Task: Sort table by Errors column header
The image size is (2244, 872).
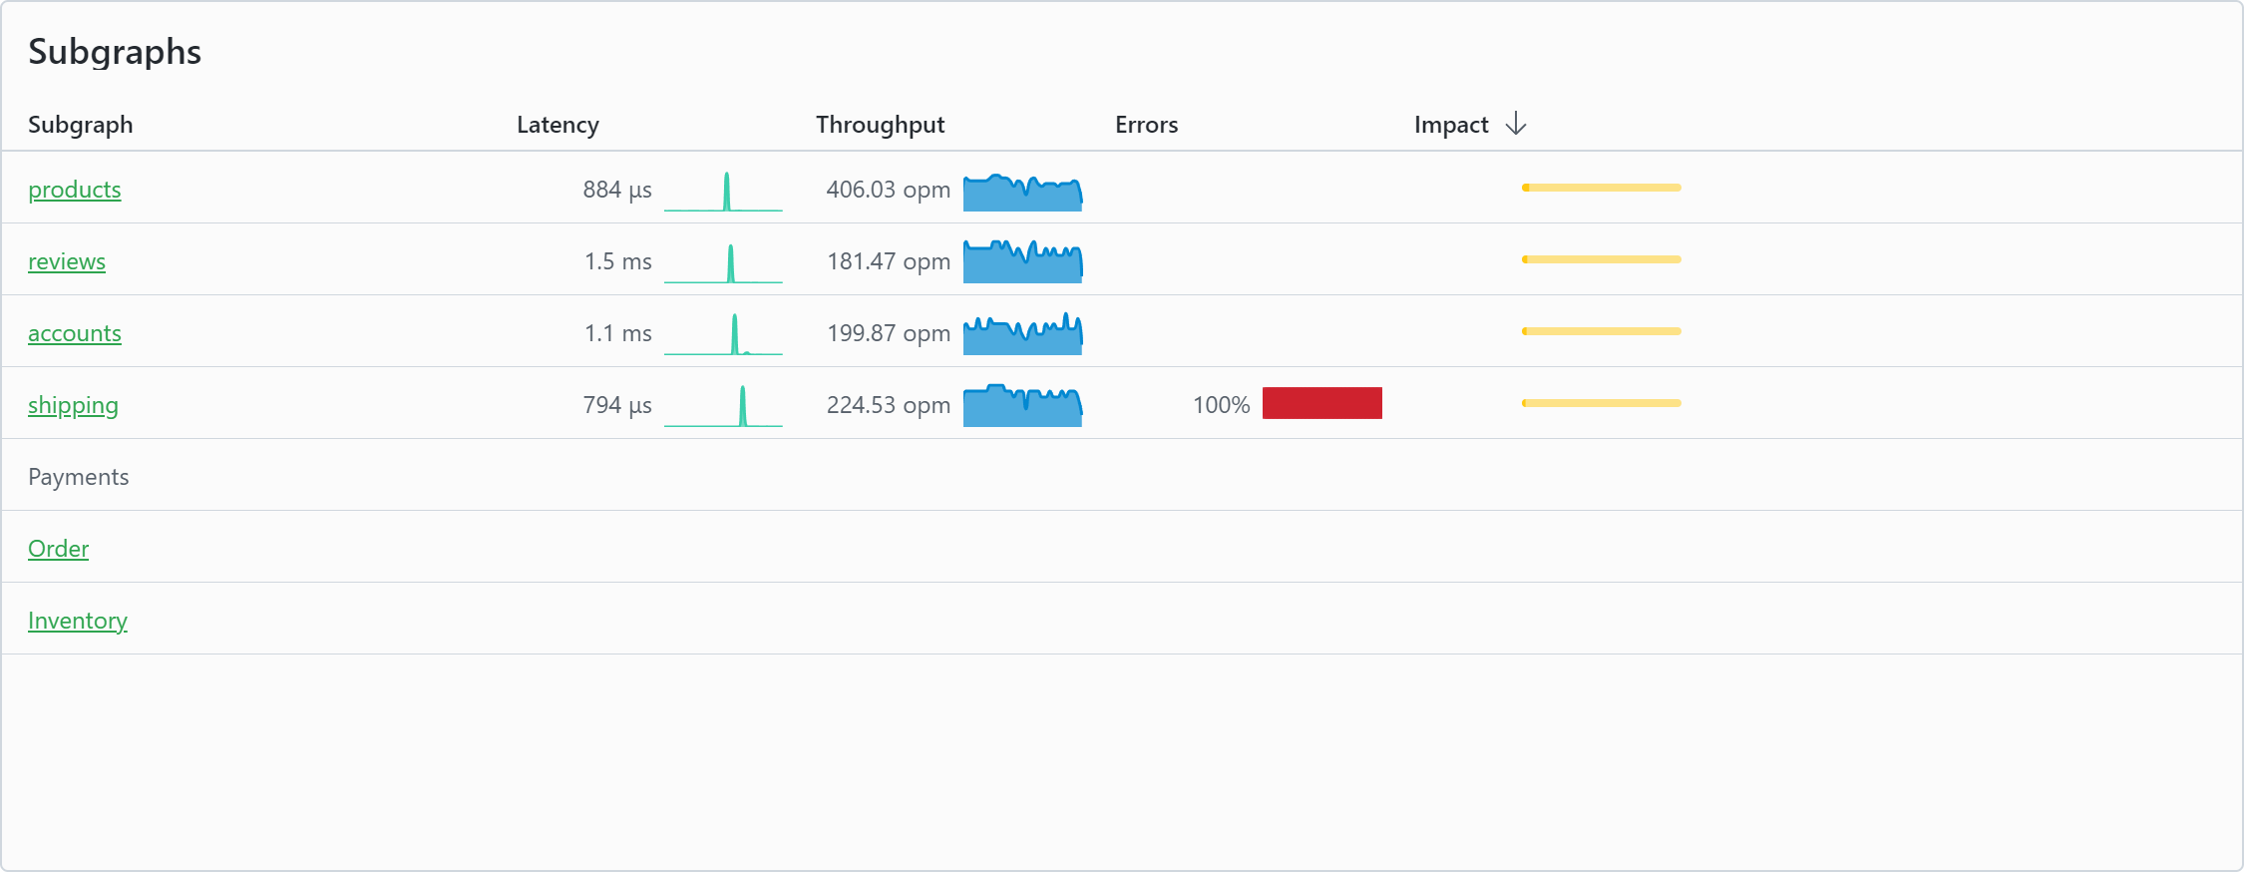Action: click(x=1146, y=125)
